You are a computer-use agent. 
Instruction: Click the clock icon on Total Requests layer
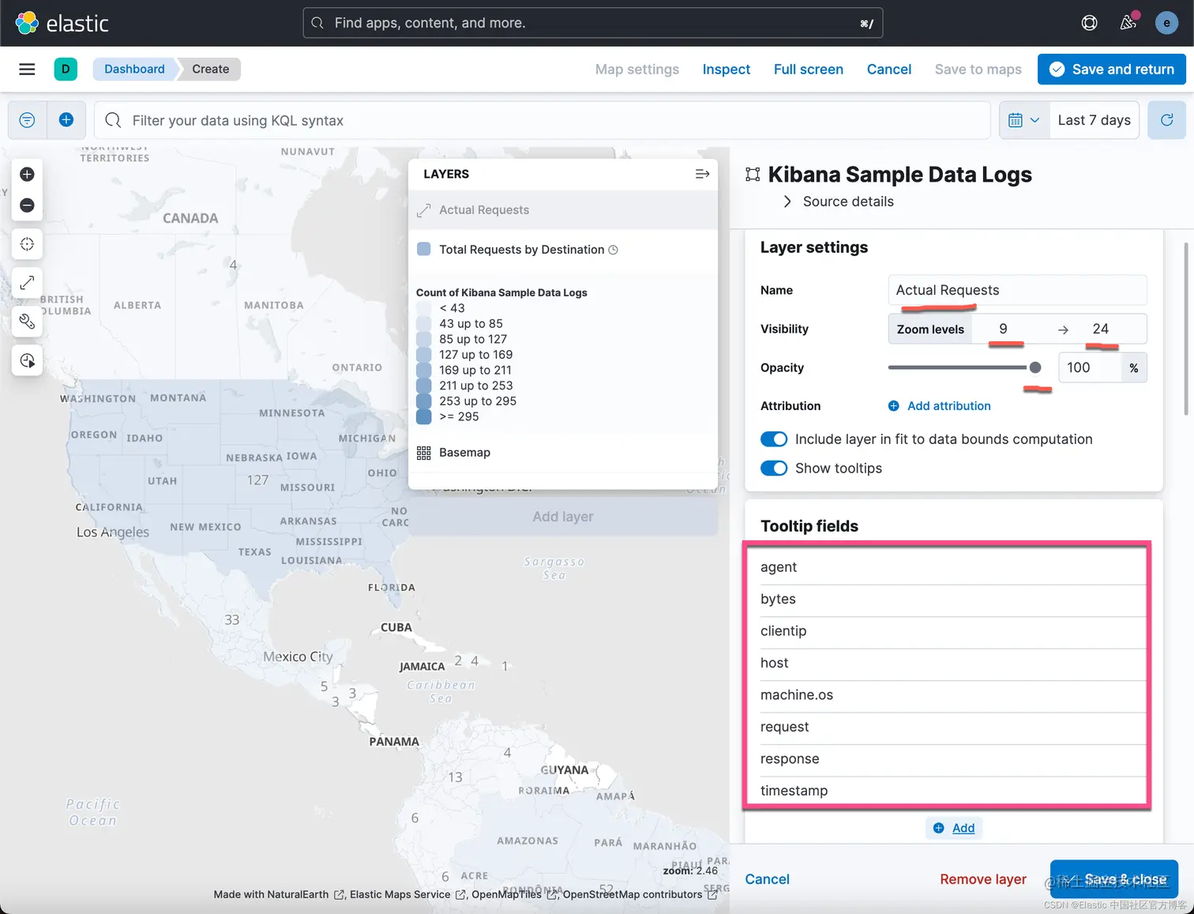pos(613,250)
